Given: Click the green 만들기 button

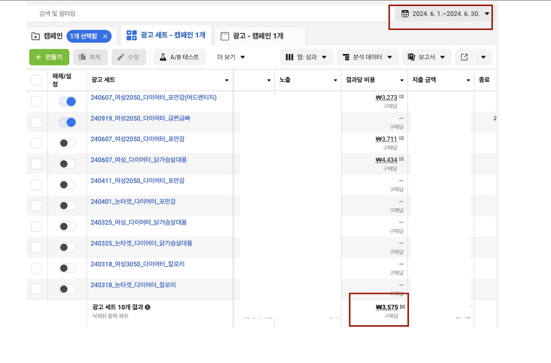Looking at the screenshot, I should tap(49, 57).
